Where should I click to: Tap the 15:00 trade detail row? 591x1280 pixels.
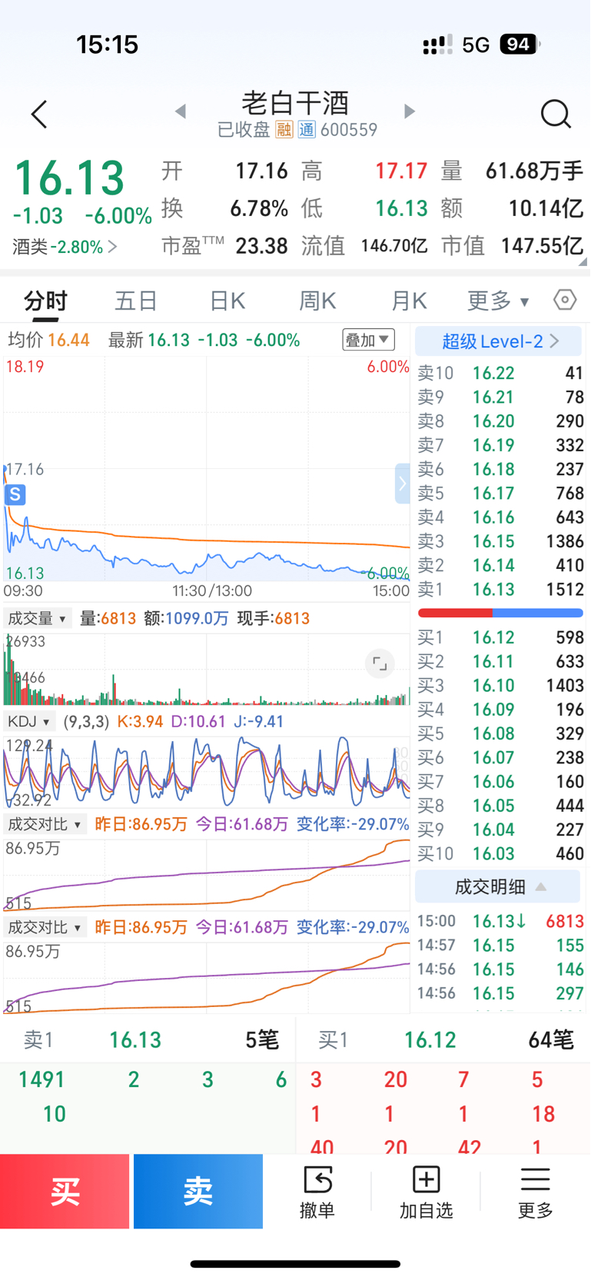coord(500,921)
